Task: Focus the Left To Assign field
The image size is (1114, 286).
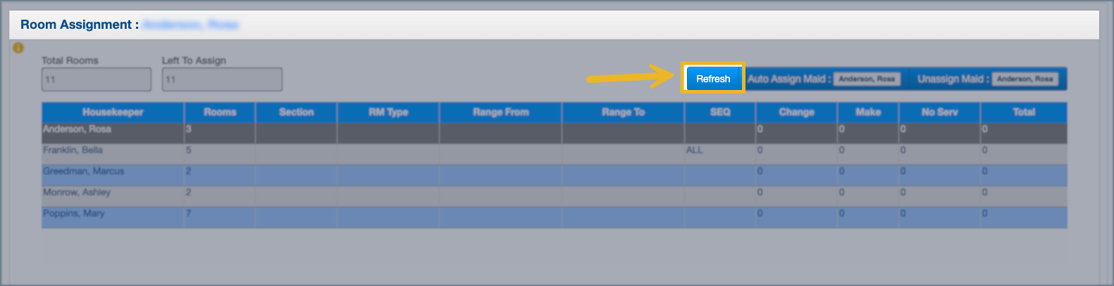Action: point(222,79)
